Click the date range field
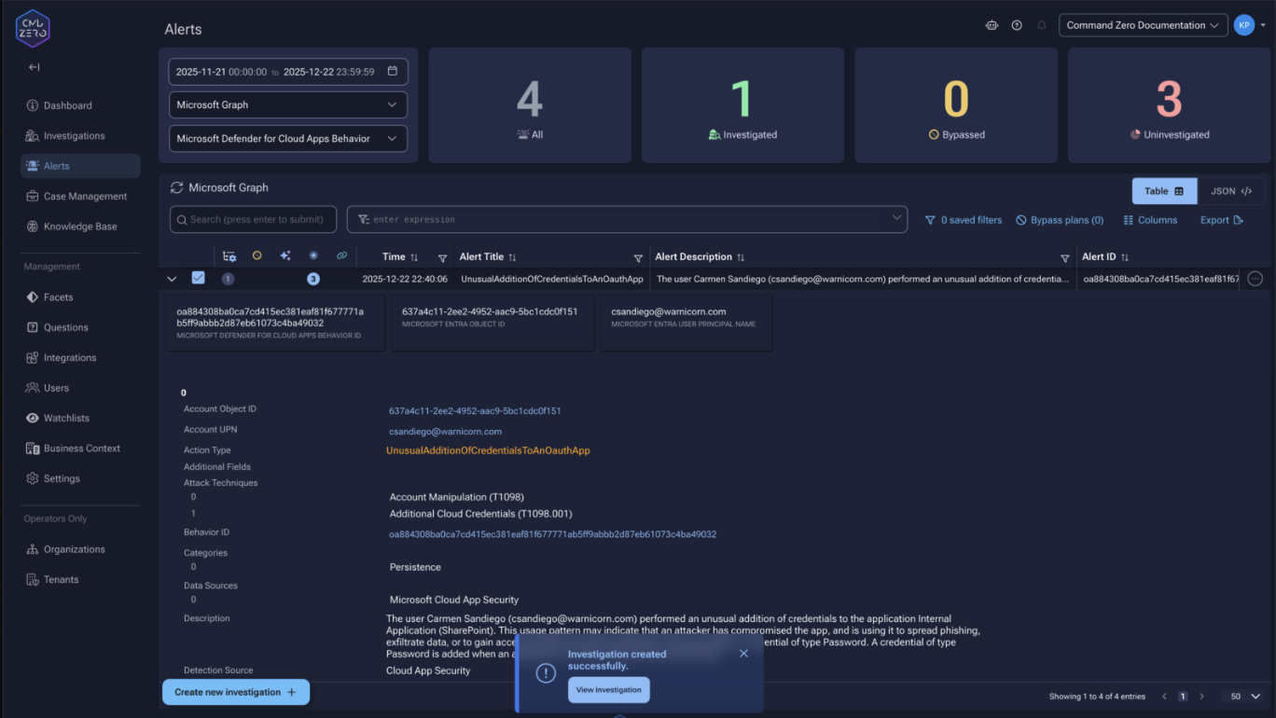1276x718 pixels. 288,72
